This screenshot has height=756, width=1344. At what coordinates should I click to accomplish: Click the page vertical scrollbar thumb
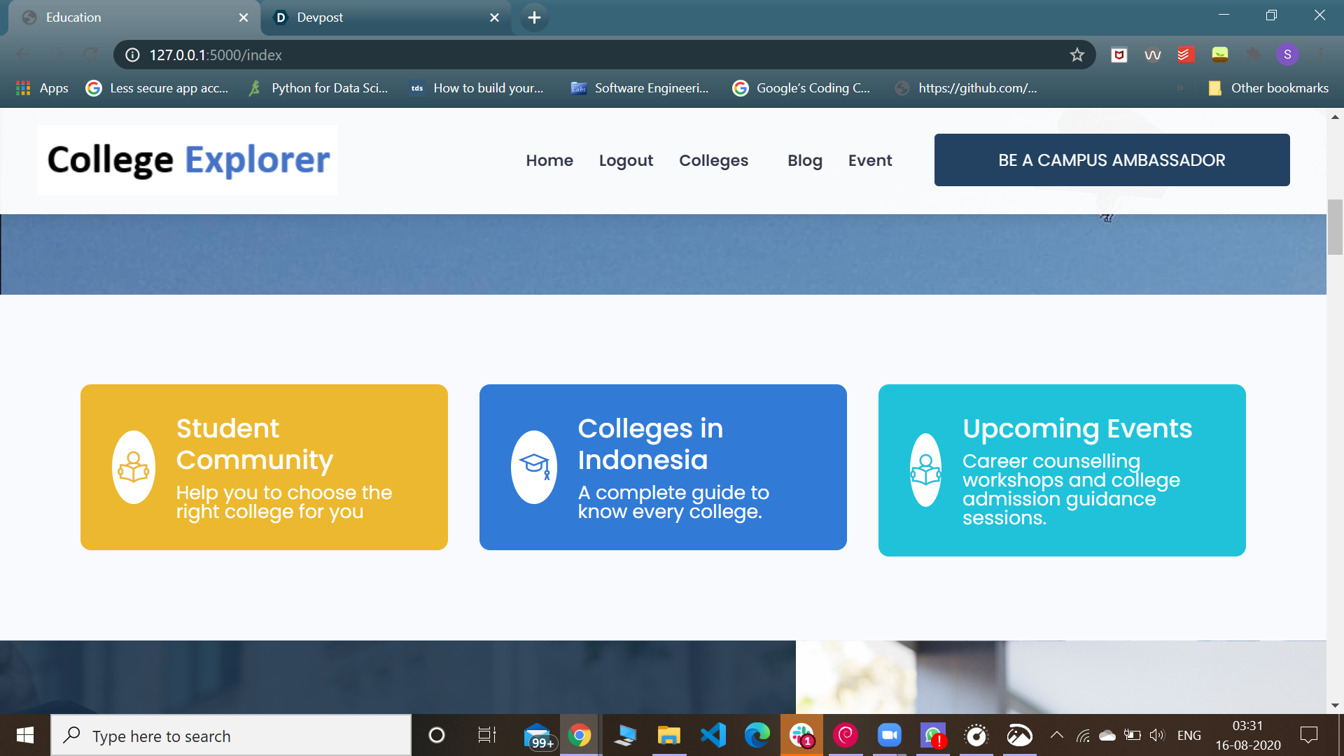click(x=1335, y=227)
